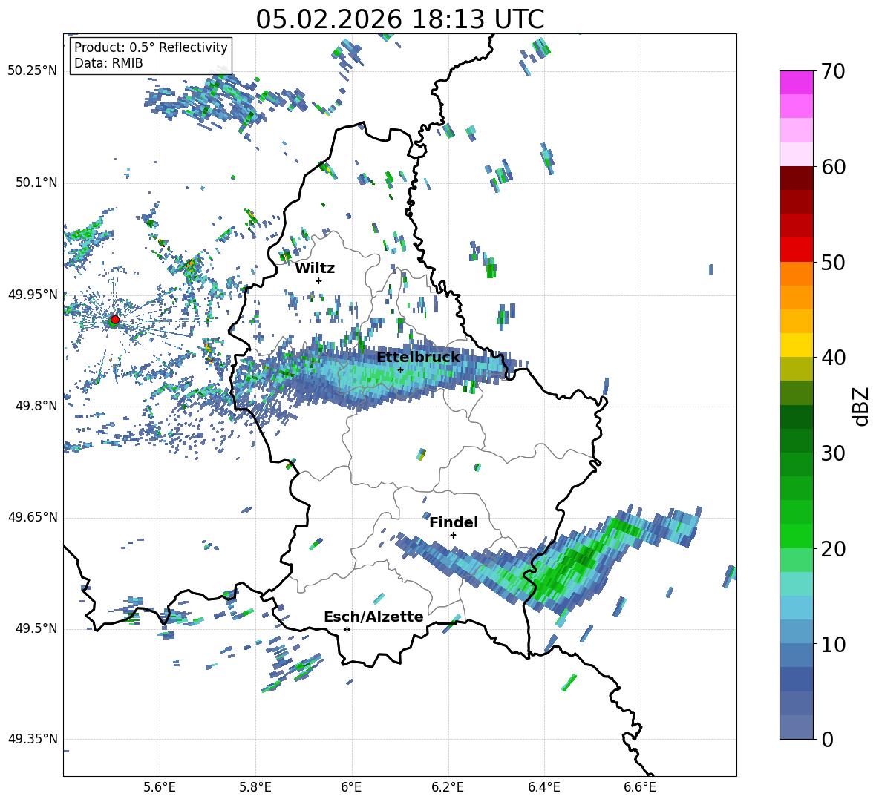This screenshot has width=879, height=802.
Task: Click the red radar site marker
Action: (x=115, y=320)
